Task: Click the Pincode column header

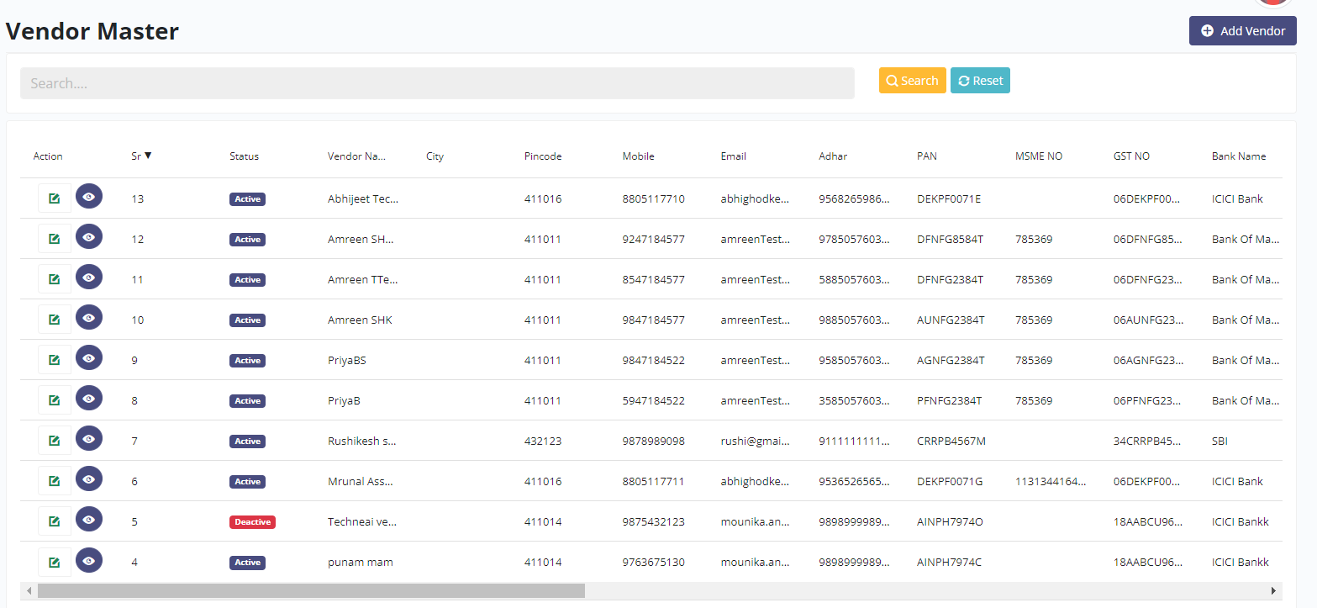Action: [x=543, y=156]
